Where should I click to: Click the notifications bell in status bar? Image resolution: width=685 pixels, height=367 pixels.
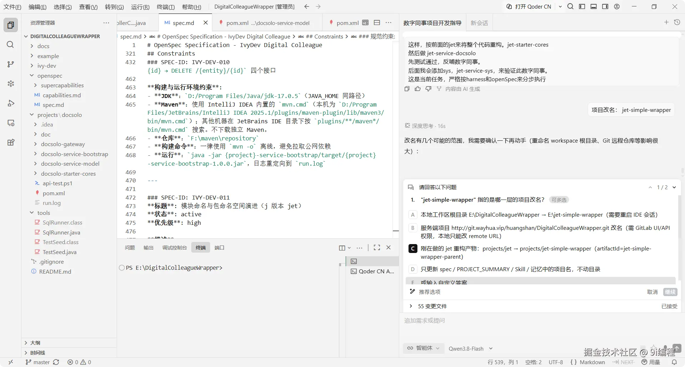(x=674, y=362)
